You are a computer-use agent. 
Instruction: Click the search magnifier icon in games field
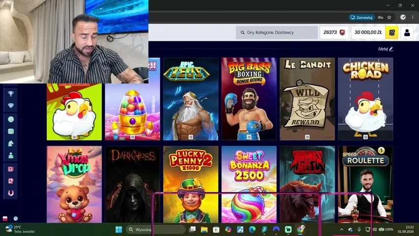tap(242, 32)
